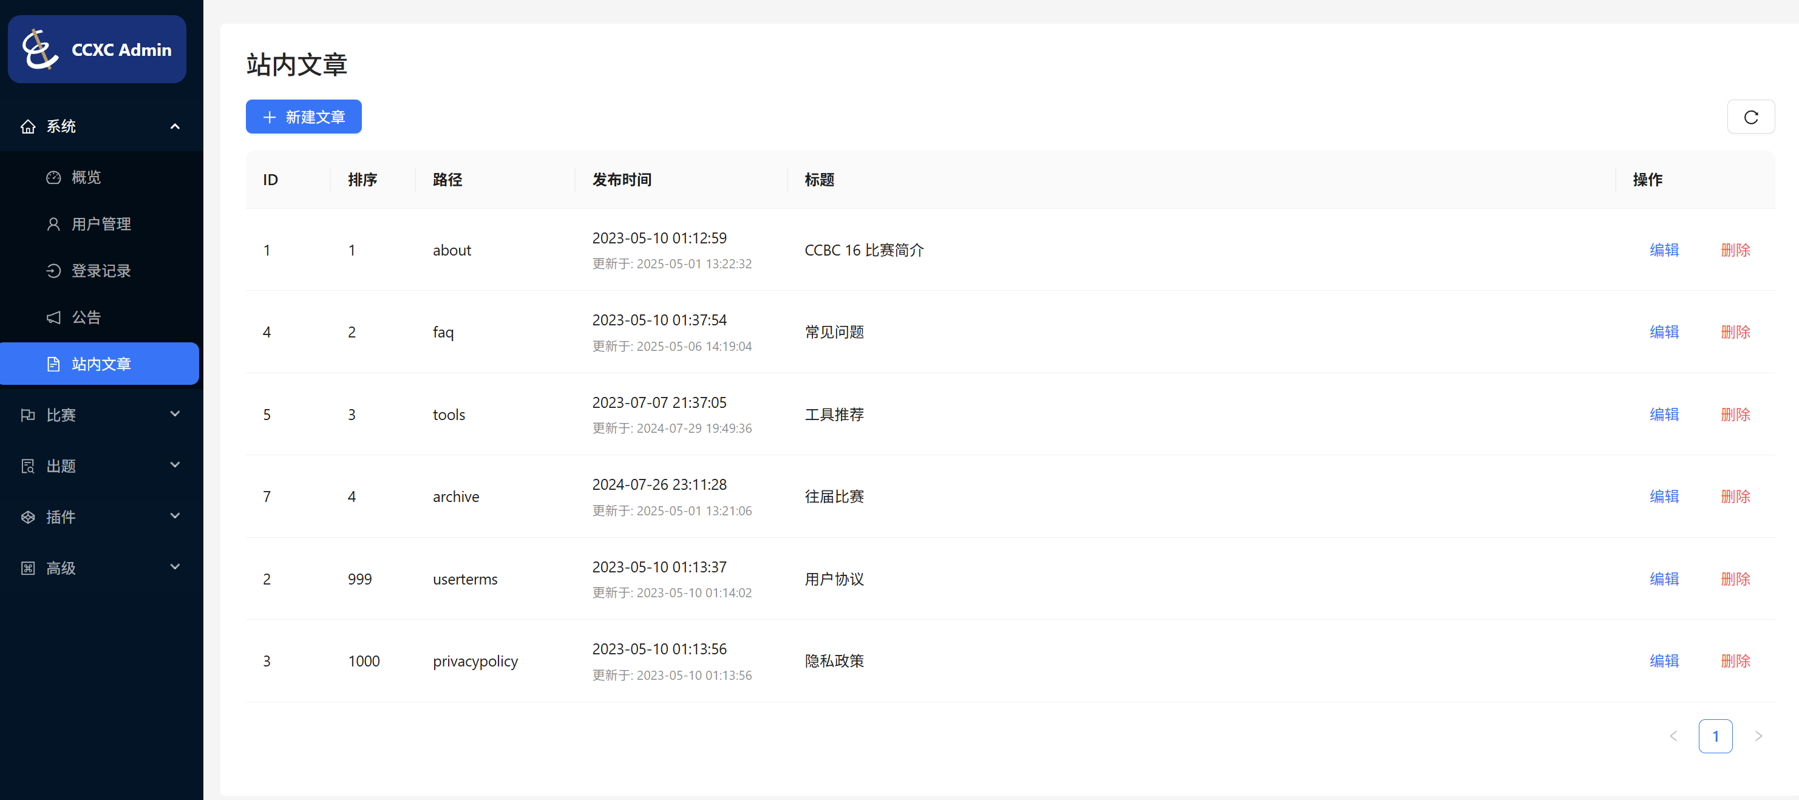1799x800 pixels.
Task: Click the 登录记录 history icon
Action: 54,271
